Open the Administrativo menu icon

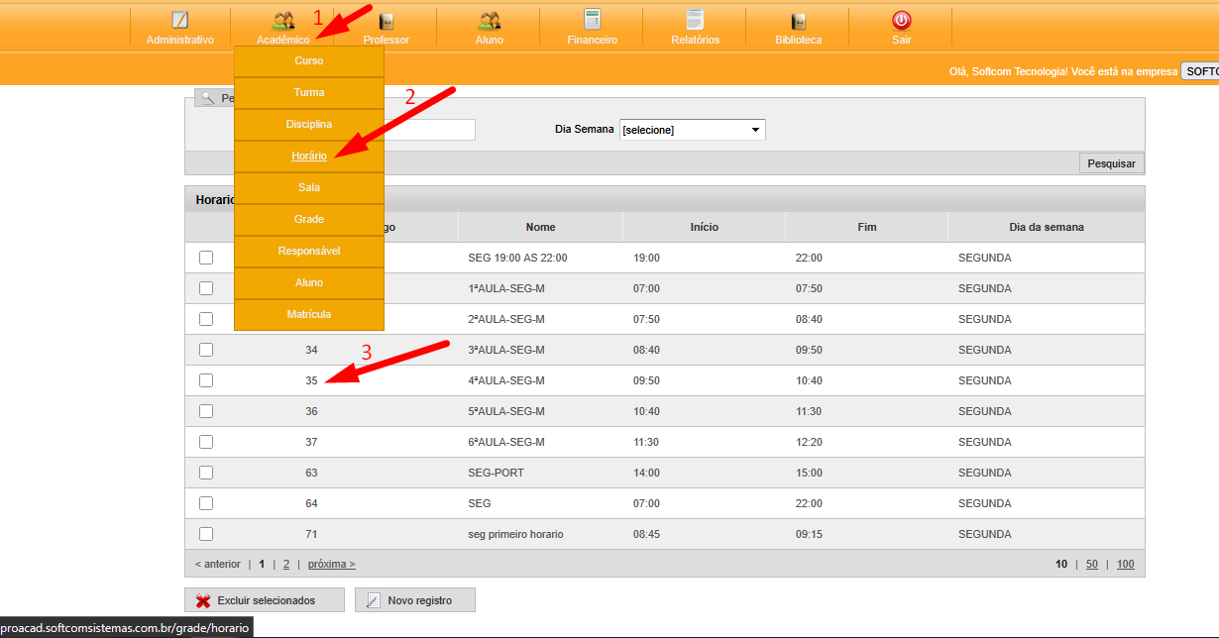(x=179, y=21)
